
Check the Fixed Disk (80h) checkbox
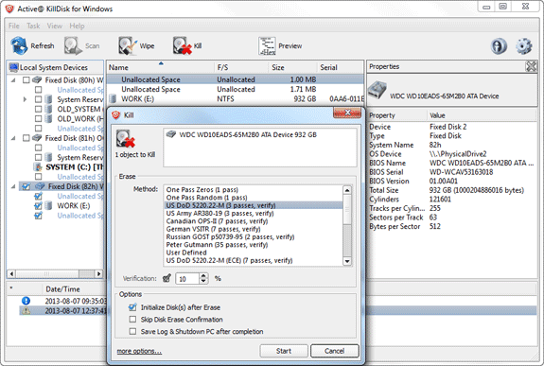(x=26, y=80)
